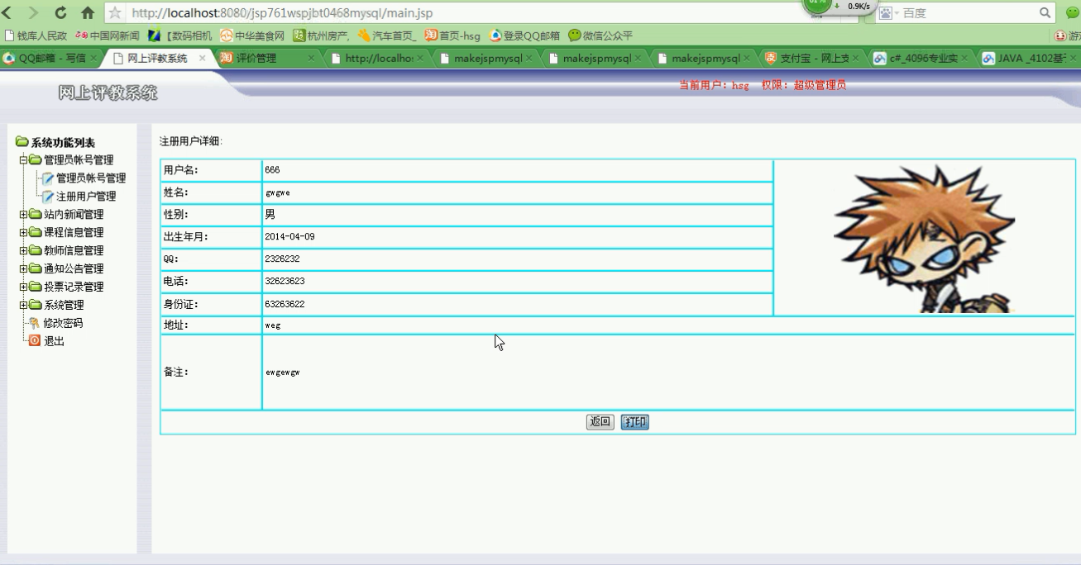The height and width of the screenshot is (565, 1081).
Task: Click the 系统管理 folder icon
Action: 35,305
